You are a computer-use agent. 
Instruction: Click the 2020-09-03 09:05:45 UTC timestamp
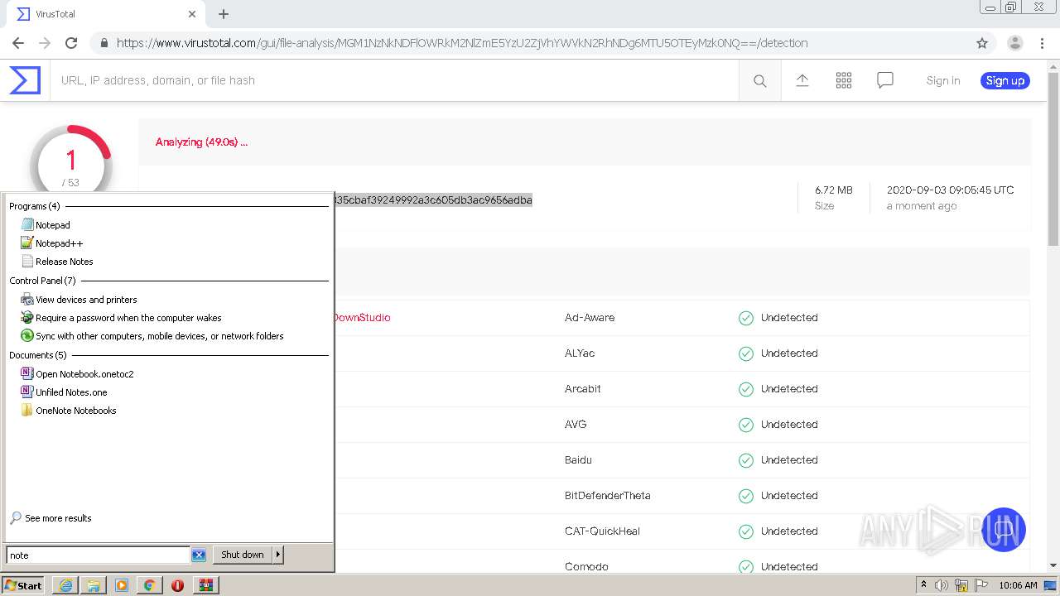(x=950, y=190)
